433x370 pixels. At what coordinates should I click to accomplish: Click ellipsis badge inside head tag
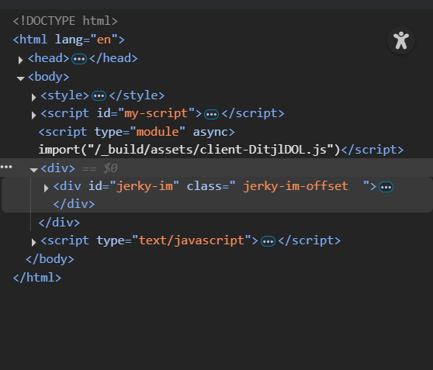tap(79, 59)
